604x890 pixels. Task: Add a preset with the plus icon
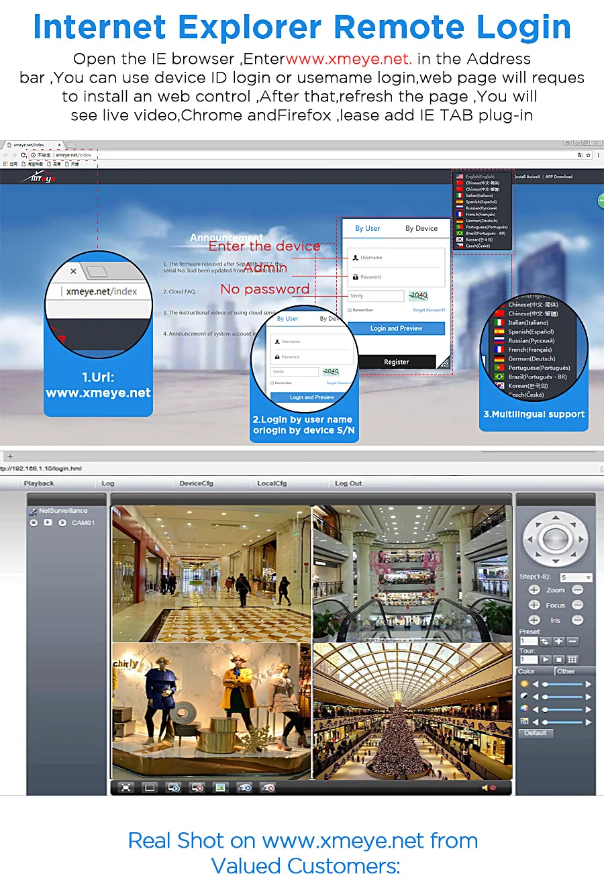(558, 641)
